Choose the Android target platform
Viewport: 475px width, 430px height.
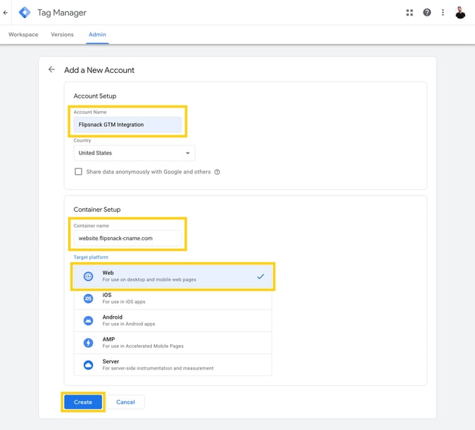[172, 321]
